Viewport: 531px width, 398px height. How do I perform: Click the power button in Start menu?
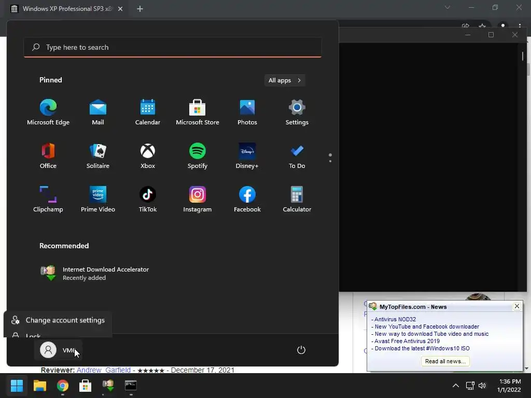301,350
